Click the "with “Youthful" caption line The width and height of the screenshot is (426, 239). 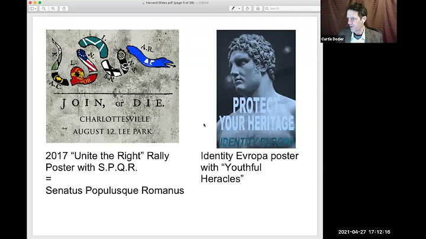click(x=231, y=167)
